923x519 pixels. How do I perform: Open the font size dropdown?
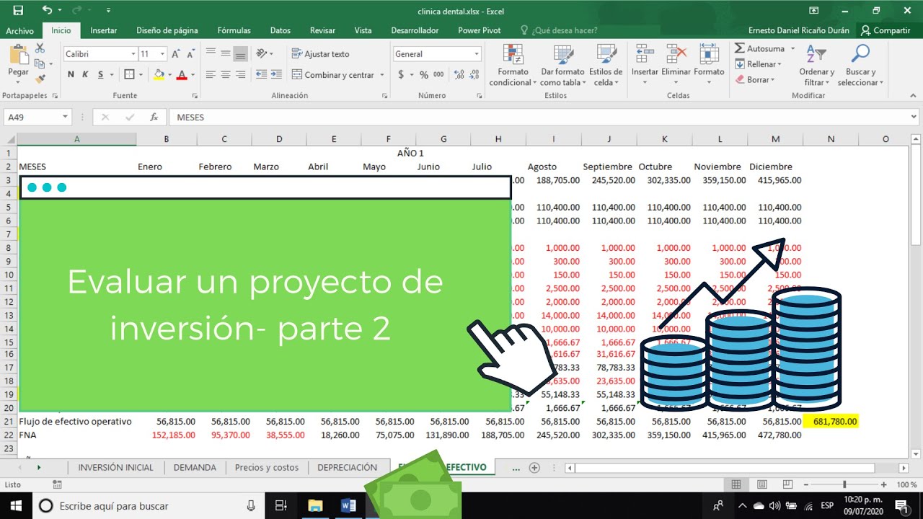pyautogui.click(x=163, y=54)
